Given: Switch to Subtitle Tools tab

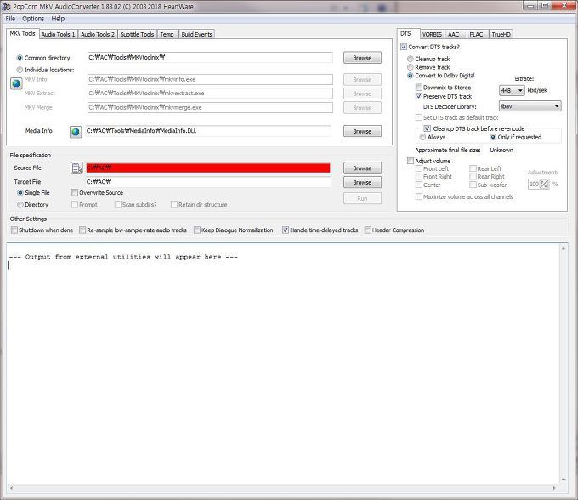Looking at the screenshot, I should click(x=137, y=34).
